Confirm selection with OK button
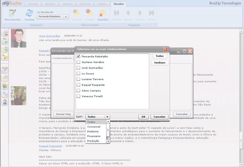The width and height of the screenshot is (244, 167). (143, 117)
